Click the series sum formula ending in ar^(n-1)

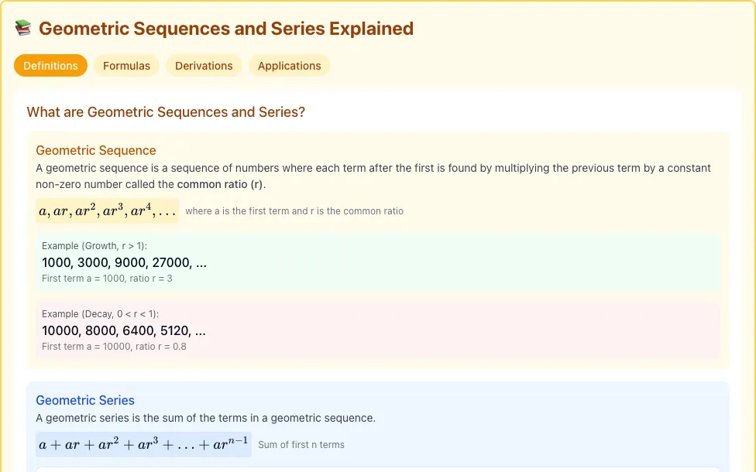[x=143, y=444]
